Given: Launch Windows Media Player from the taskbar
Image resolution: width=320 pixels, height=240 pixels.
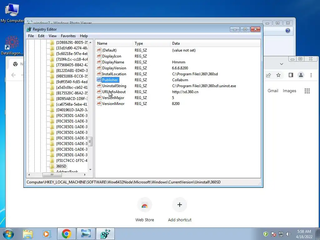Looking at the screenshot, I should (47, 234).
